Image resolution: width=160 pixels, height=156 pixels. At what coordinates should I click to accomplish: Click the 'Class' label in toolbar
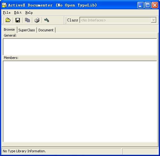(73, 20)
